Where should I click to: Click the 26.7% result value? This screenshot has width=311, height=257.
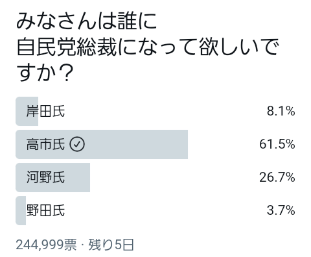pos(277,177)
